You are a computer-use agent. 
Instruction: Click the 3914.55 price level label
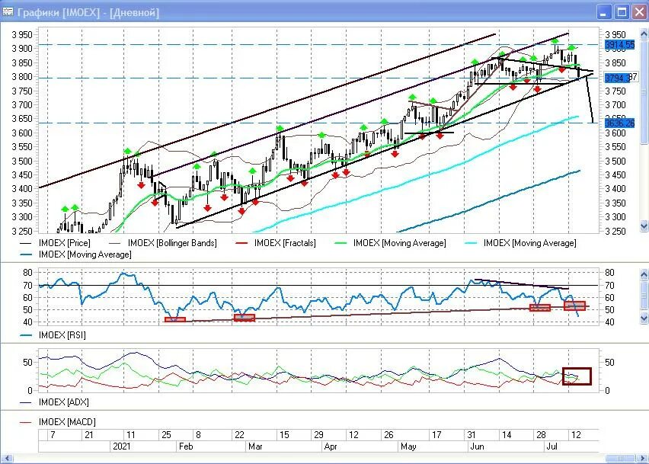click(x=619, y=45)
